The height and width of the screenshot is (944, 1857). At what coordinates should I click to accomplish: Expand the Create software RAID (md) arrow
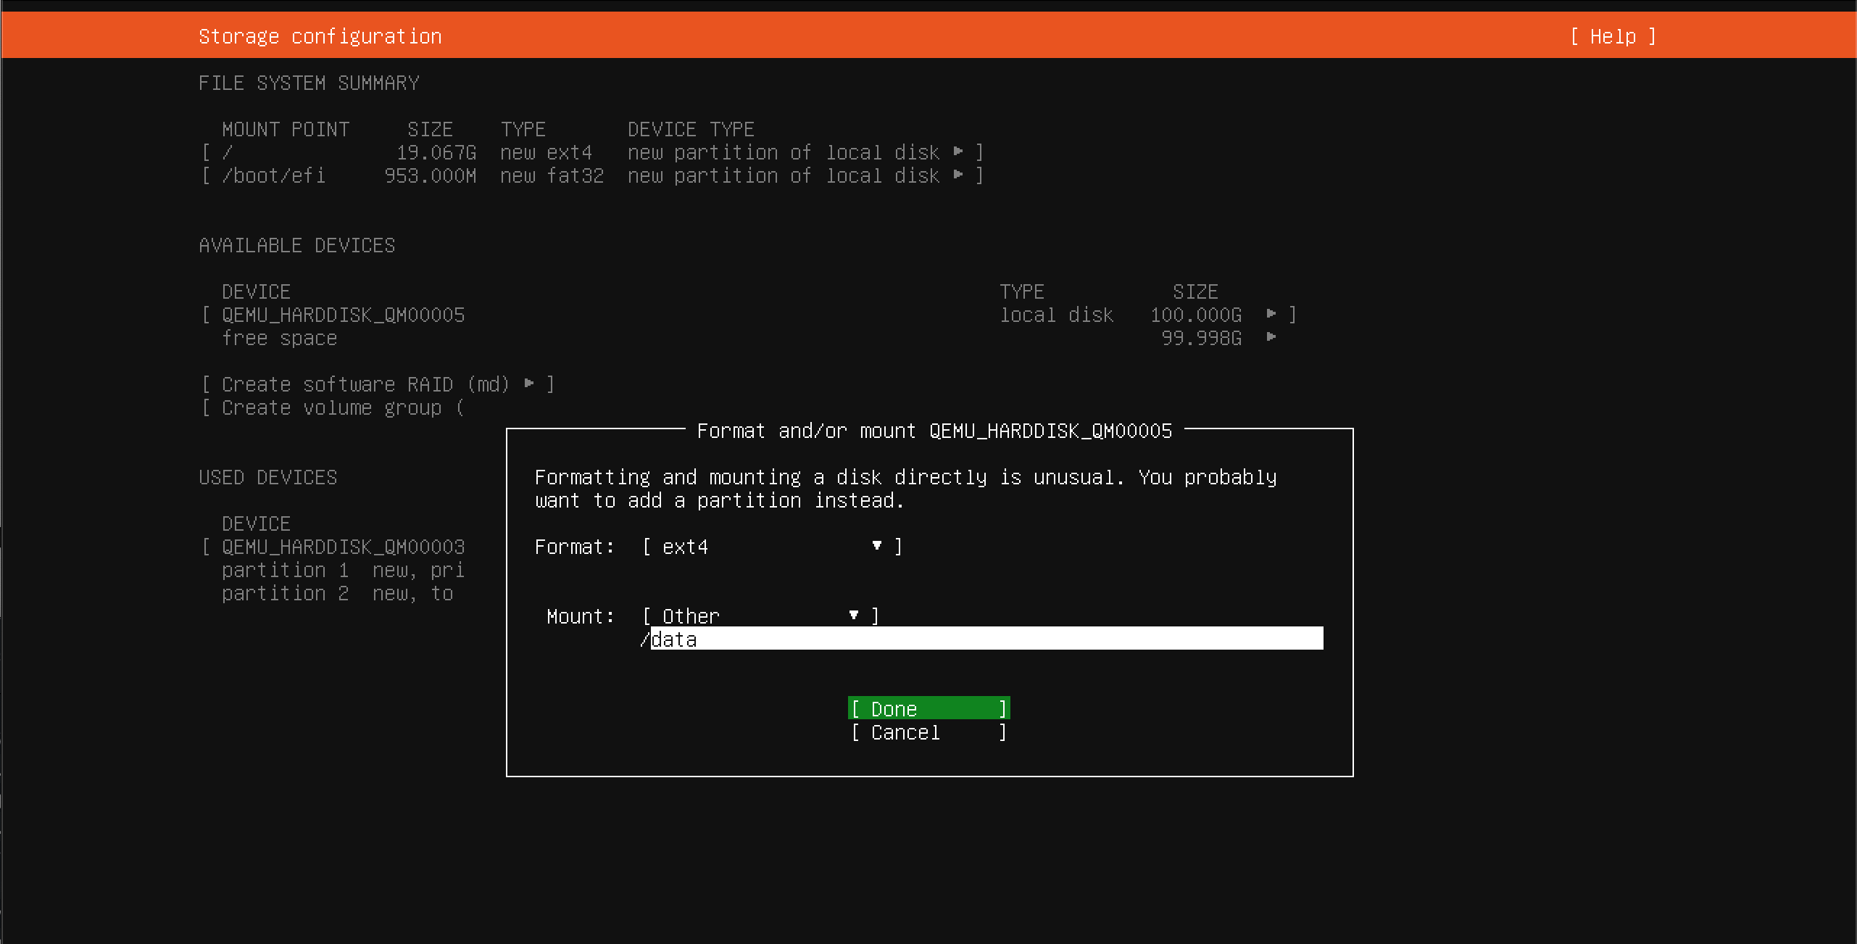[529, 384]
